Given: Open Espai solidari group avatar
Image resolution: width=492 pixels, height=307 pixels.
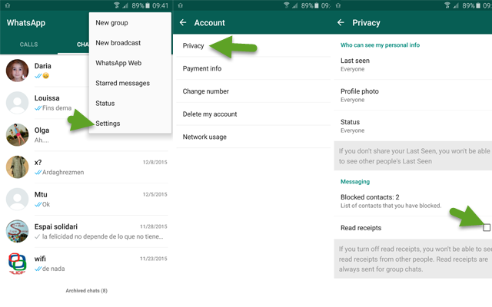Looking at the screenshot, I should (18, 231).
